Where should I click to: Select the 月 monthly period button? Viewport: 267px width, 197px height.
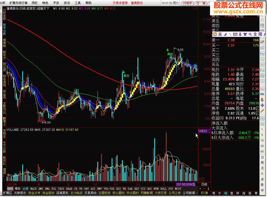coord(262,168)
